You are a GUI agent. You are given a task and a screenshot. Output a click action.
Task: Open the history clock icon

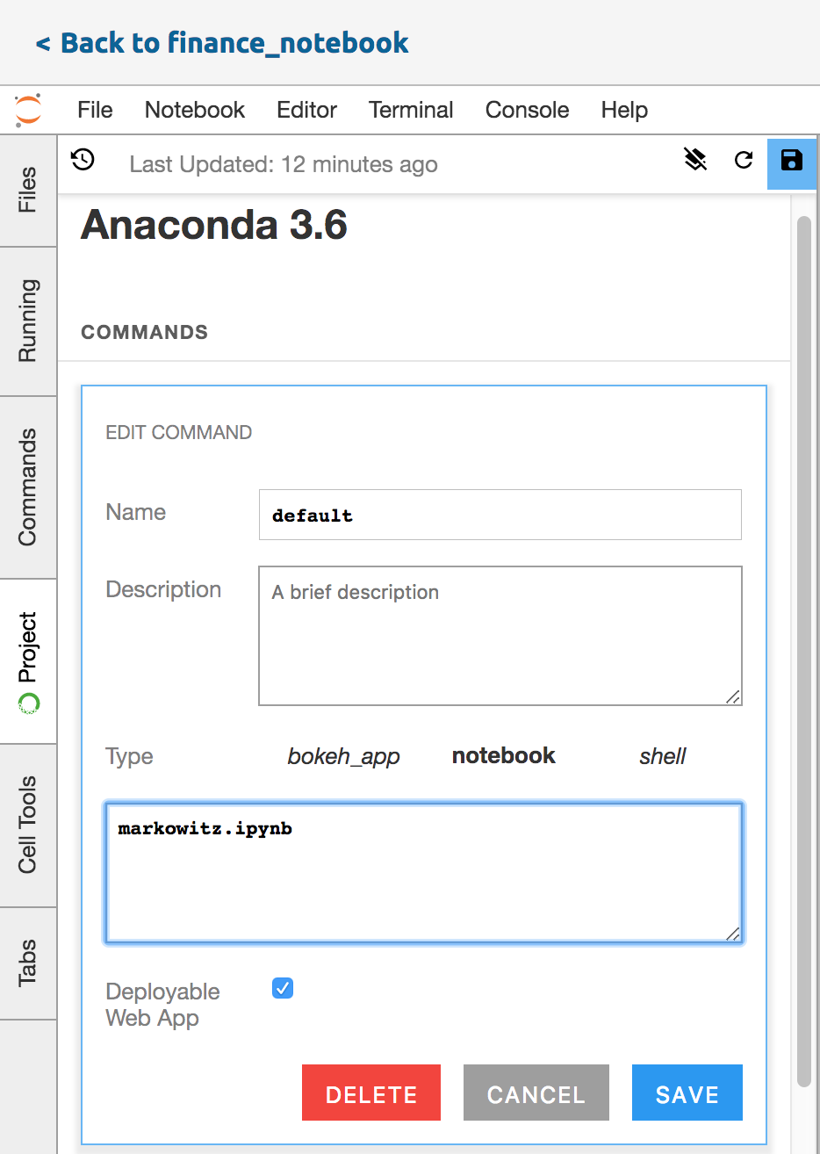coord(83,160)
